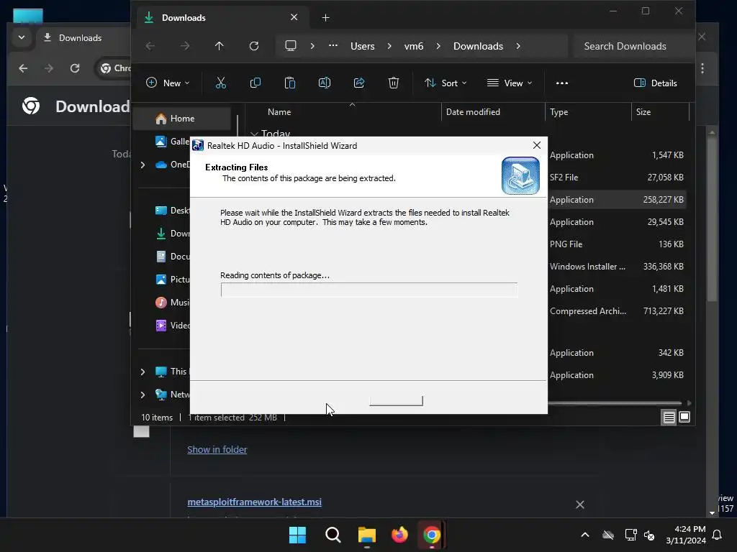This screenshot has width=737, height=552.
Task: Select Home in the navigation pane
Action: (x=182, y=119)
